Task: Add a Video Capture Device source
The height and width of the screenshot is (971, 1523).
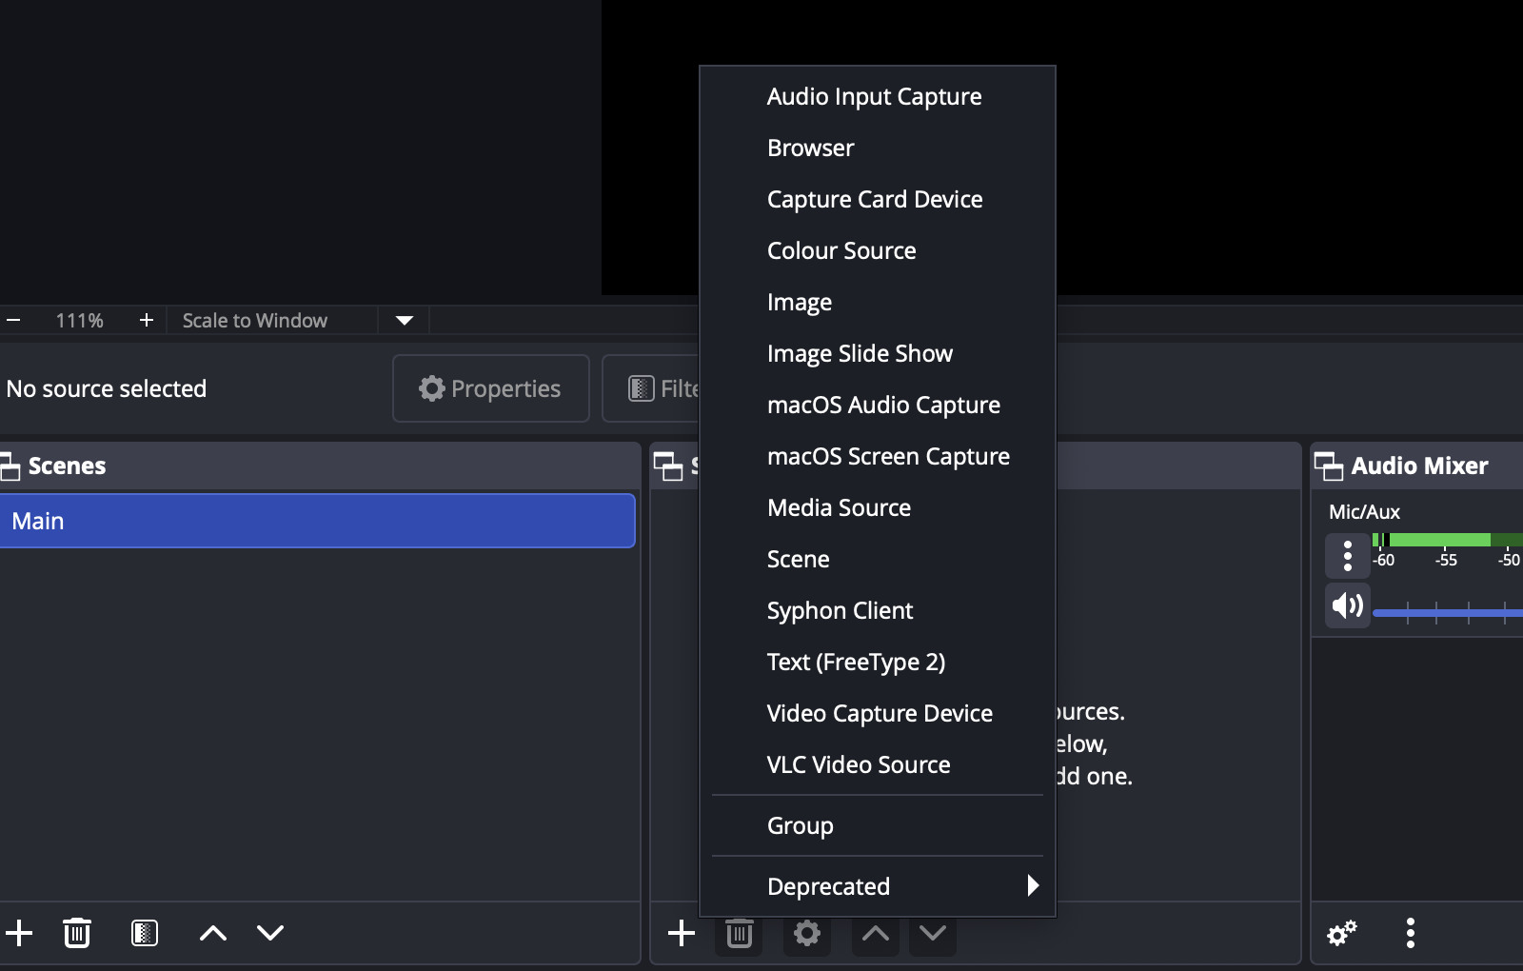Action: click(x=879, y=714)
